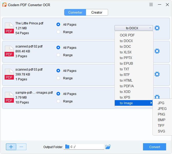The image size is (172, 154).
Task: Choose 'to XOD' output format
Action: point(134,92)
